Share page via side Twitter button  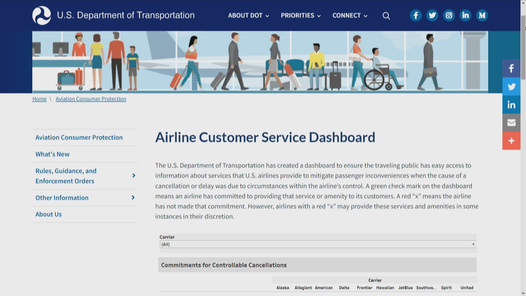coord(511,86)
